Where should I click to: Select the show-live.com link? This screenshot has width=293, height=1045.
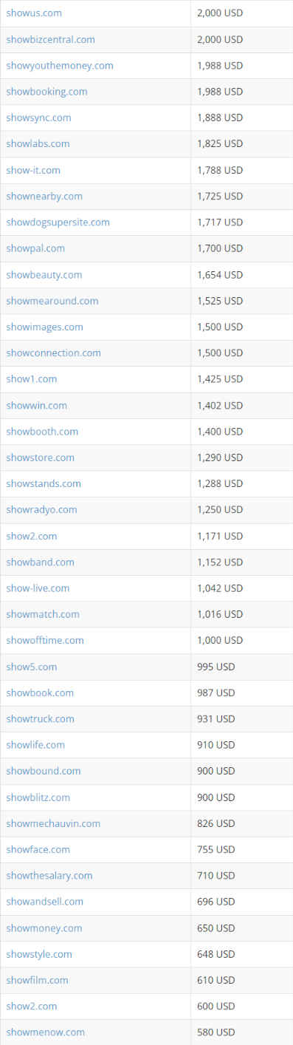coord(38,588)
